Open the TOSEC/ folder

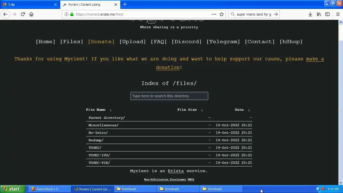click(95, 148)
